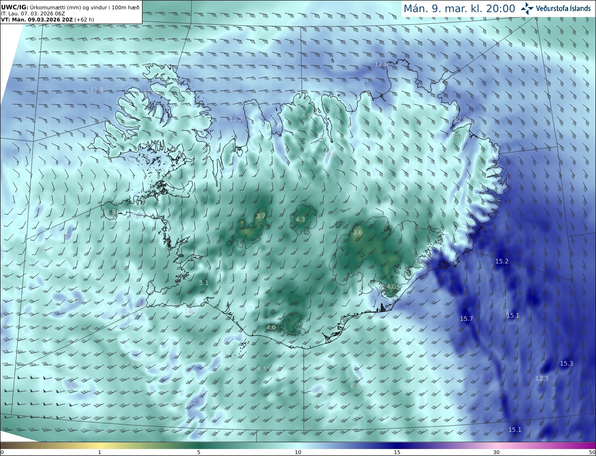Click the '10' tick label on the color scale
Image resolution: width=596 pixels, height=456 pixels.
(x=298, y=452)
